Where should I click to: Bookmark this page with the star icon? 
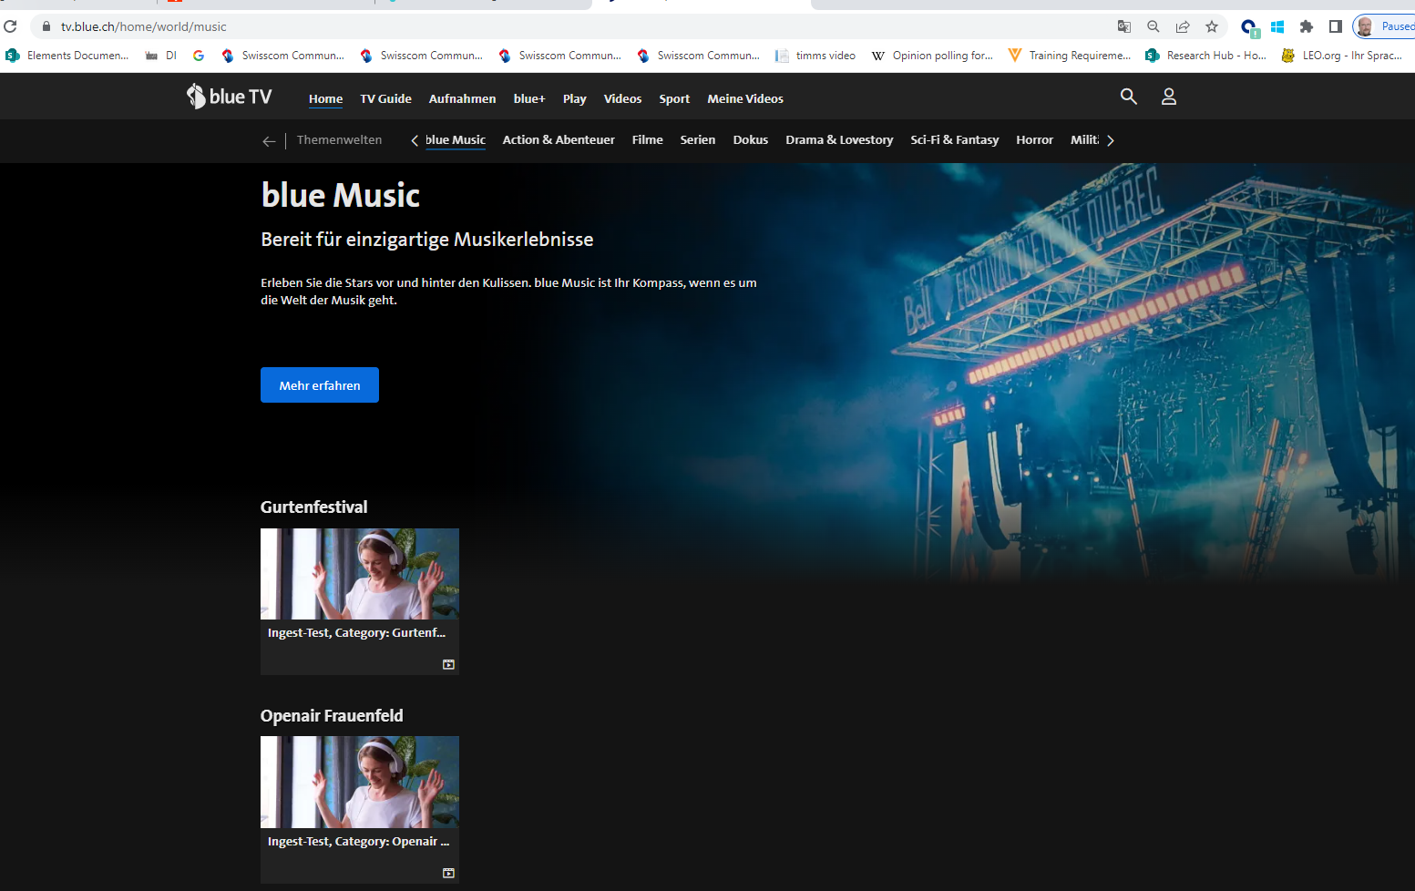click(x=1211, y=26)
